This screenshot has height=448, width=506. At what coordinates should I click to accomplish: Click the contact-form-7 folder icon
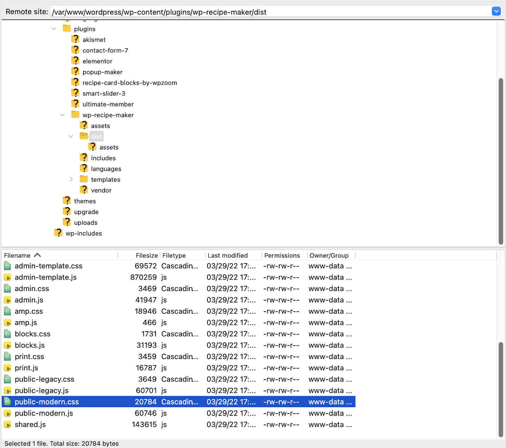tap(75, 50)
